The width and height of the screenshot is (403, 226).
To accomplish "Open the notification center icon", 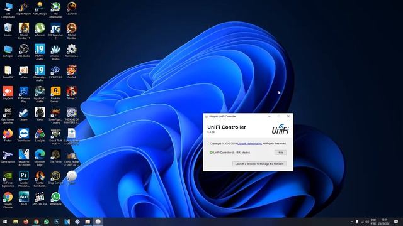I will 396,222.
